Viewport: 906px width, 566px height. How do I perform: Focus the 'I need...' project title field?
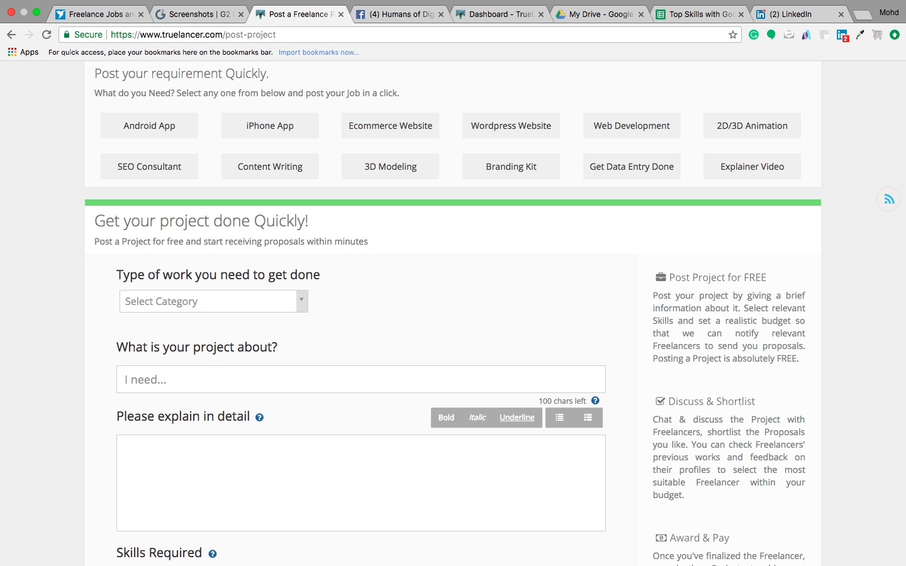(361, 379)
